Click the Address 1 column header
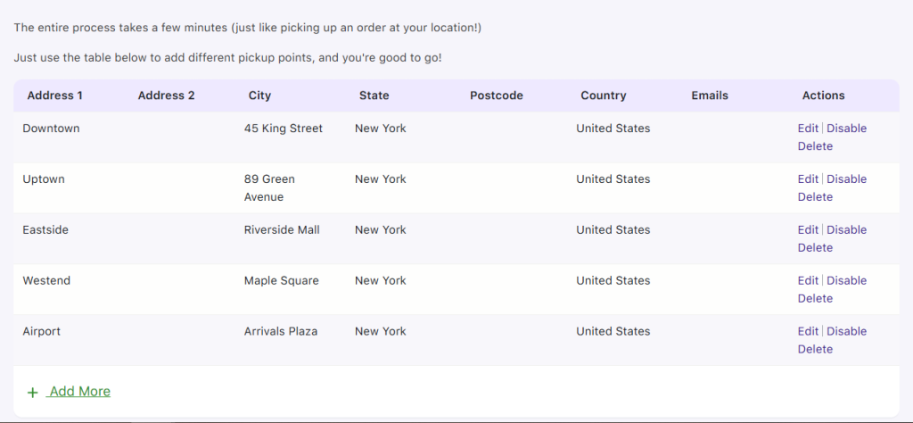The image size is (913, 423). [x=55, y=95]
